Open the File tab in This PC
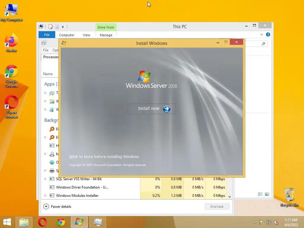The image size is (304, 228). tap(47, 35)
